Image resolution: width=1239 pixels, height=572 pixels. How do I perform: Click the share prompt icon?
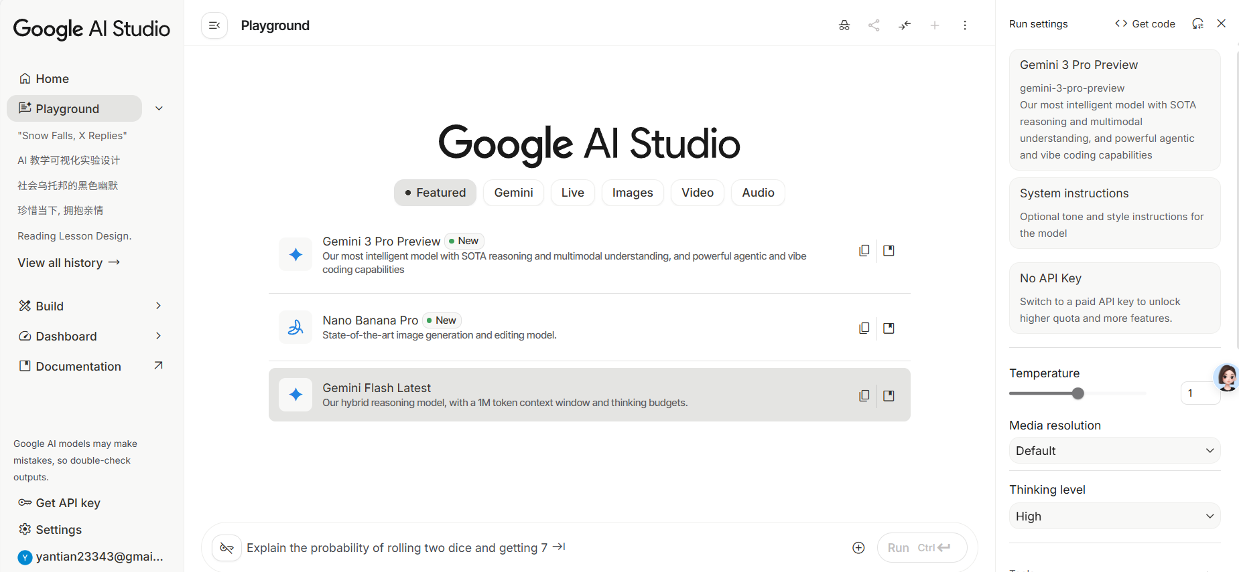(x=874, y=25)
